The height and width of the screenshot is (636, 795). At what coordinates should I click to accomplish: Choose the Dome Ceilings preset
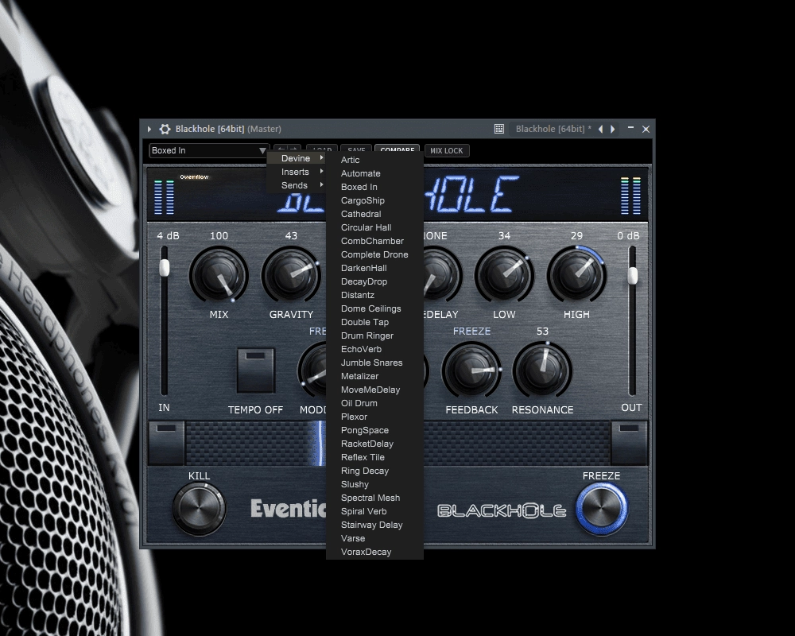[374, 309]
